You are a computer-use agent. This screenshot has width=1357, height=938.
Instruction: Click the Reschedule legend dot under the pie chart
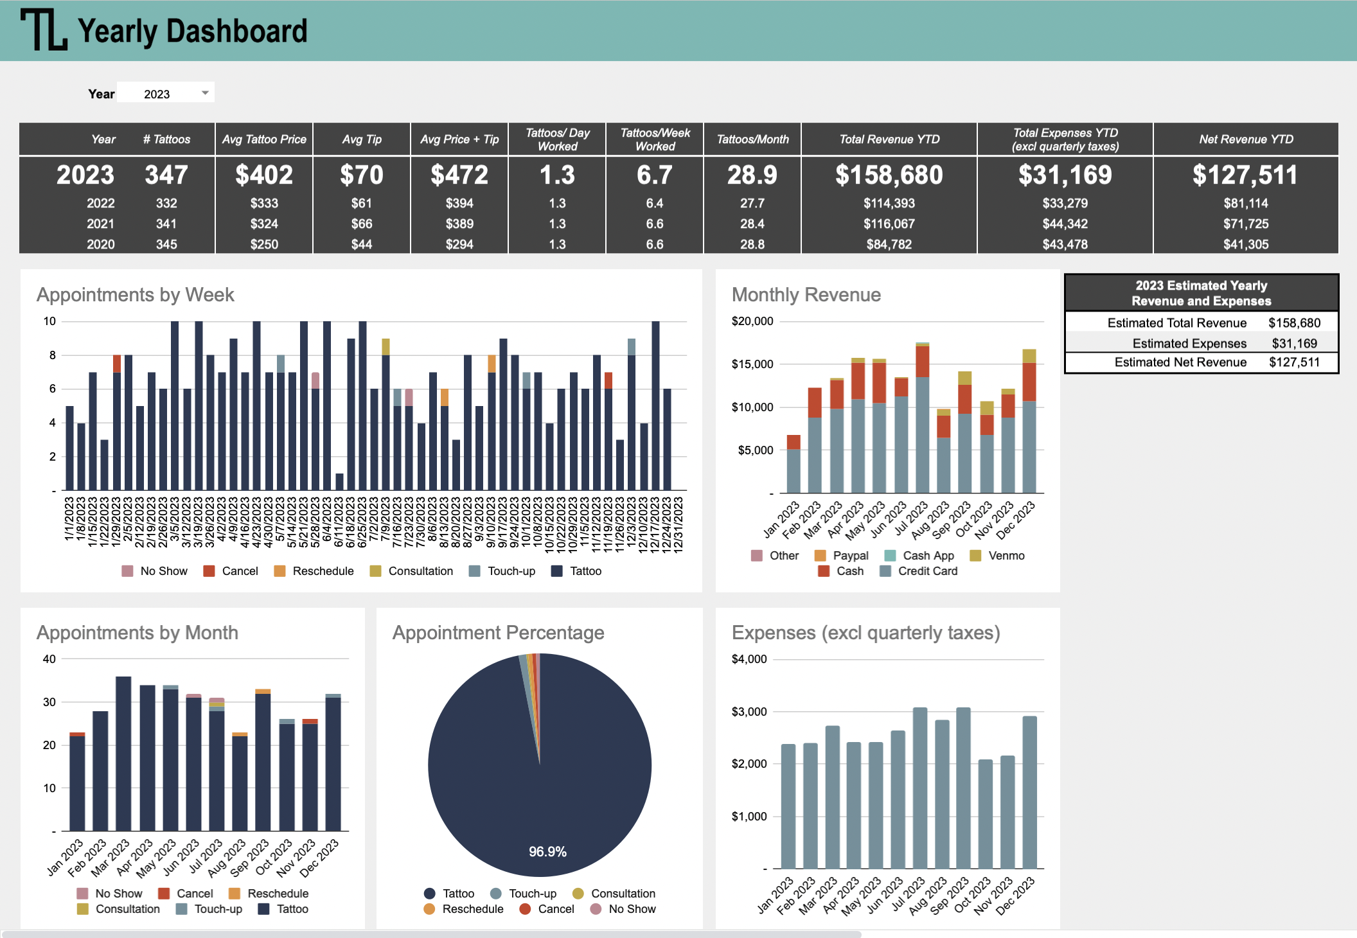click(430, 909)
